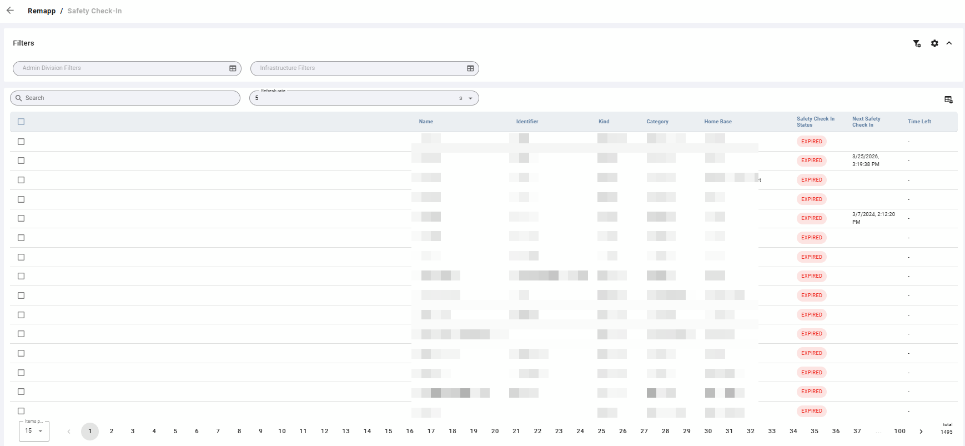Click the Remapp breadcrumb link

[x=42, y=11]
